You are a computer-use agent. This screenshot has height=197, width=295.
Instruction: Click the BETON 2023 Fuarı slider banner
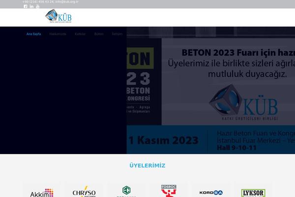[x=211, y=91]
